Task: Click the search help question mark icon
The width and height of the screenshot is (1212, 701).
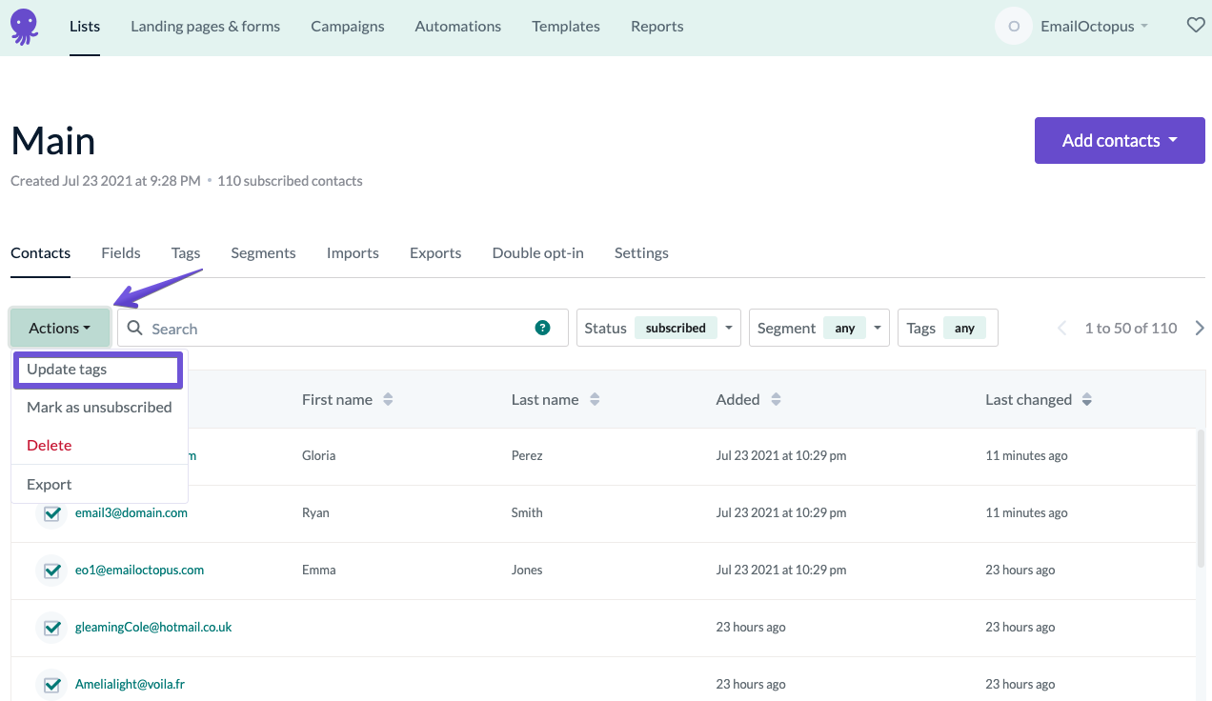Action: [x=542, y=328]
